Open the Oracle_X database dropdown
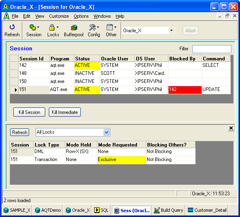 coord(172,30)
